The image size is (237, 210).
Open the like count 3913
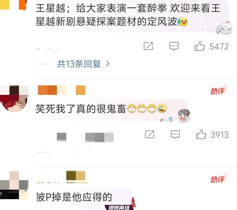(x=220, y=134)
